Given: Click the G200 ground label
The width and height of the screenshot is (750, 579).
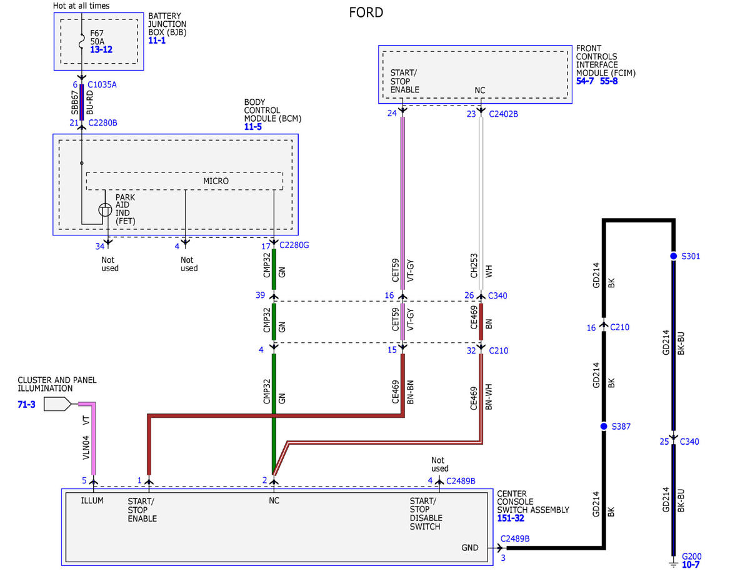Looking at the screenshot, I should point(691,556).
